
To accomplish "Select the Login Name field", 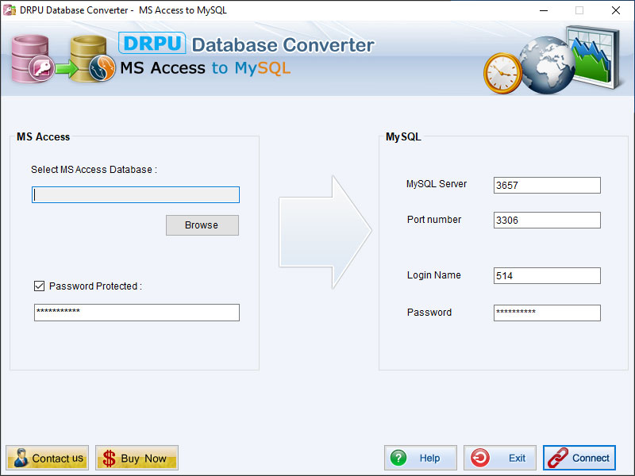I will tap(546, 275).
